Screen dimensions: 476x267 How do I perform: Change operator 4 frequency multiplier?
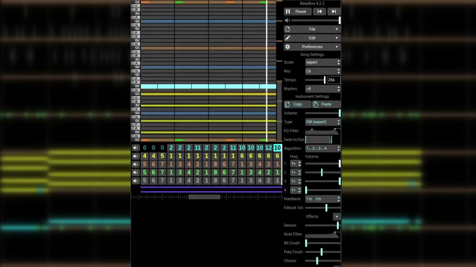point(295,190)
